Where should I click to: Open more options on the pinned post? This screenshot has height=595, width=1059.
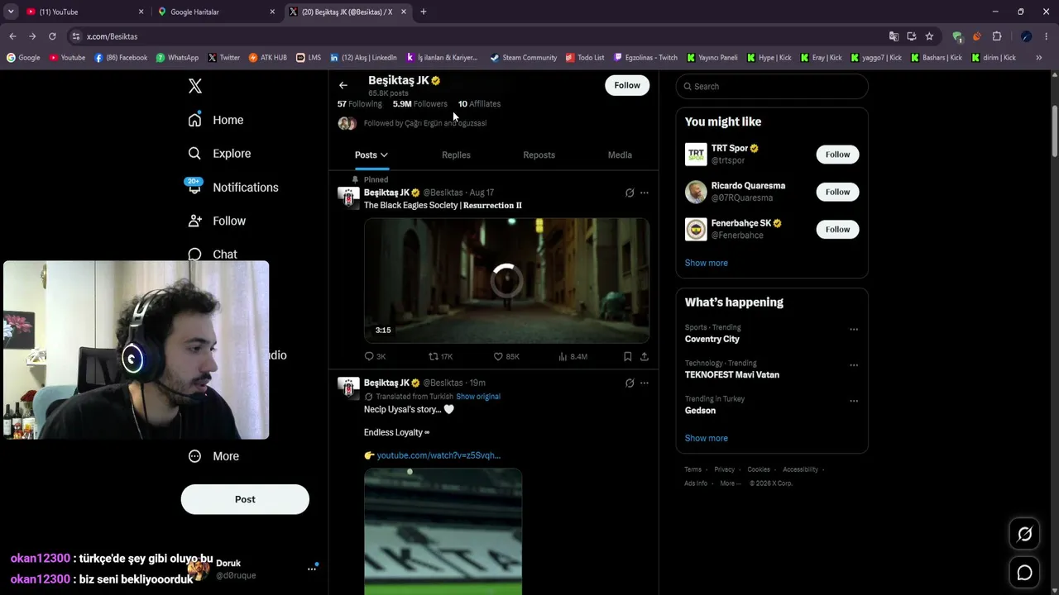coord(645,193)
